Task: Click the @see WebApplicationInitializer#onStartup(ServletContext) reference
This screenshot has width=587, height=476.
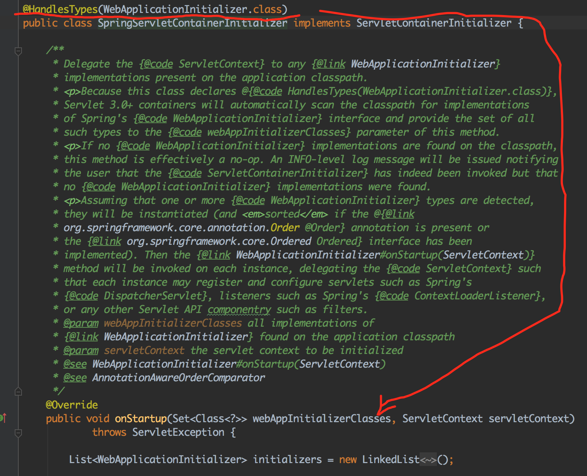Action: pyautogui.click(x=225, y=364)
